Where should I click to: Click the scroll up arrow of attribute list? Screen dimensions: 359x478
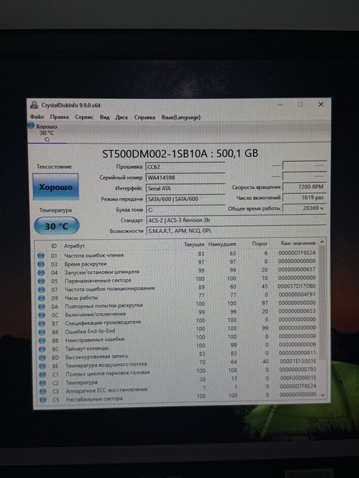(x=322, y=242)
